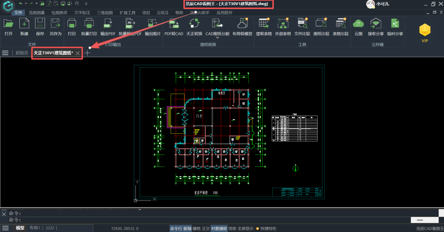Click the 打开 (Open) folder icon in ribbon
The image size is (444, 232).
(x=9, y=24)
